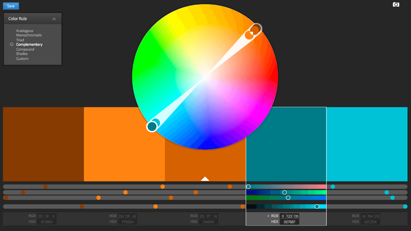411x231 pixels.
Task: Select the teal 007B87 swatch
Action: (286, 144)
